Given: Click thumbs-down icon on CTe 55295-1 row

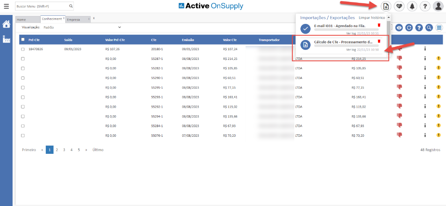Looking at the screenshot, I should tap(399, 87).
